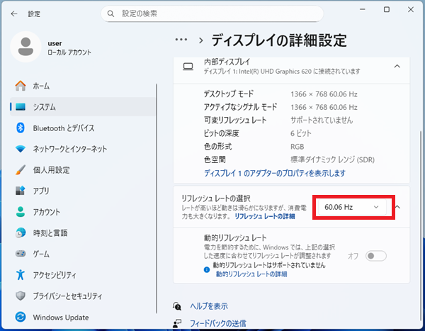The height and width of the screenshot is (331, 425).
Task: Collapse the リフレッシュ レートの選択 expander
Action: coord(397,206)
